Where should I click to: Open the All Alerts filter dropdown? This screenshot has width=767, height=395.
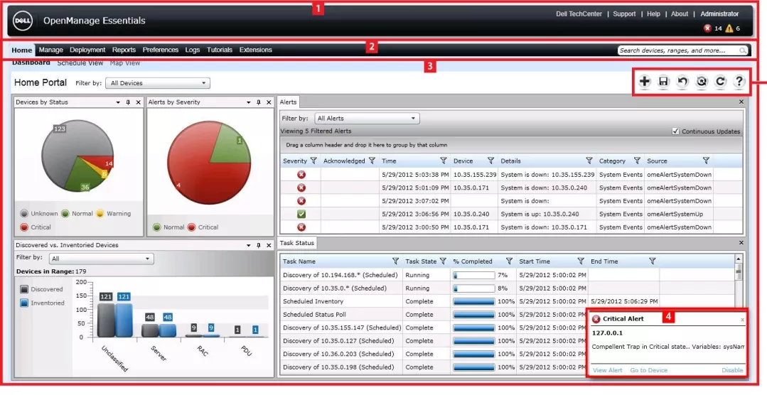click(x=367, y=119)
